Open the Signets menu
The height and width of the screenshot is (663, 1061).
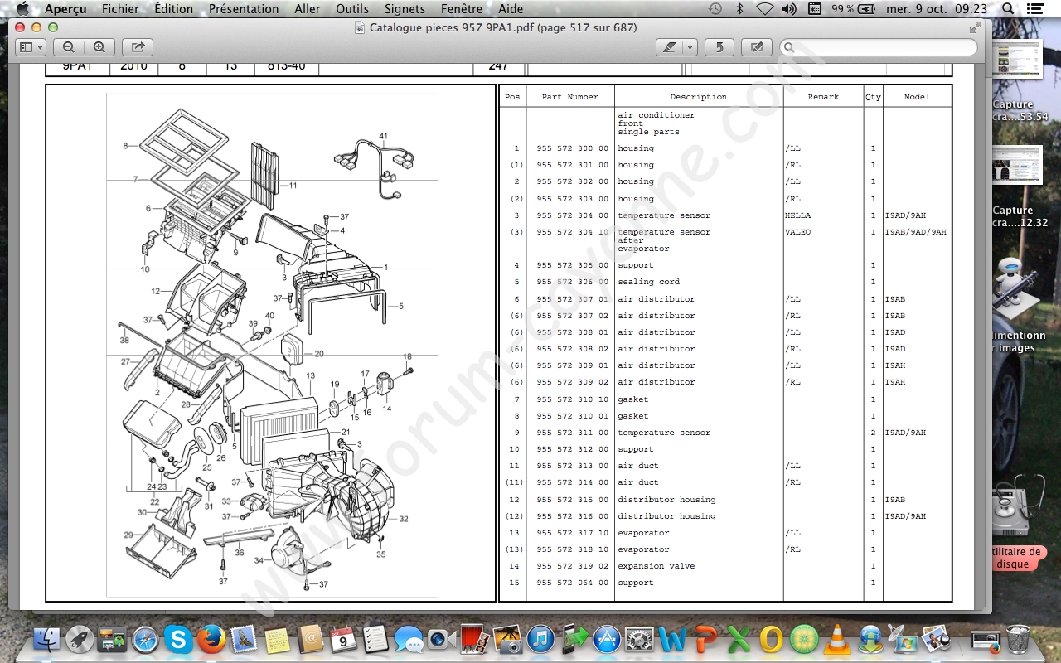click(x=405, y=9)
